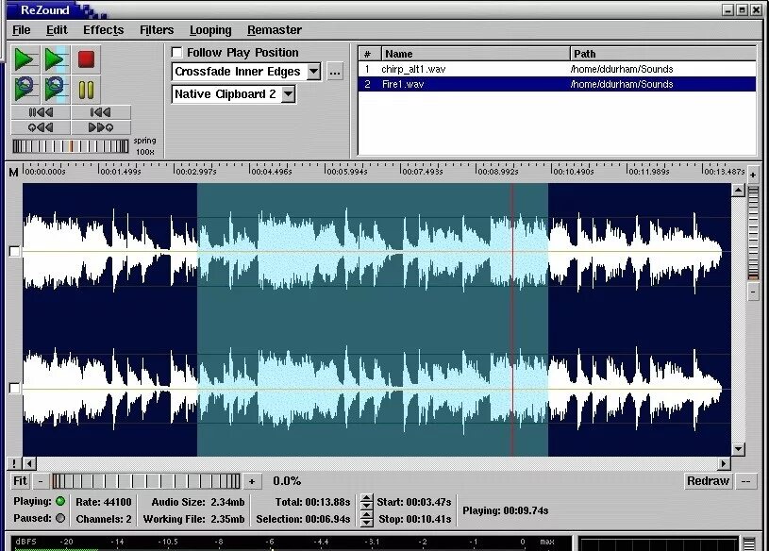Open the Crossfade Inner Edges dropdown
The width and height of the screenshot is (769, 551).
246,72
